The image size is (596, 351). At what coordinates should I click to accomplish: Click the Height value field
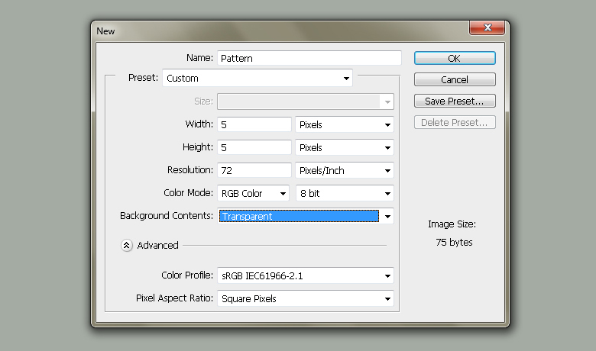[x=254, y=147]
